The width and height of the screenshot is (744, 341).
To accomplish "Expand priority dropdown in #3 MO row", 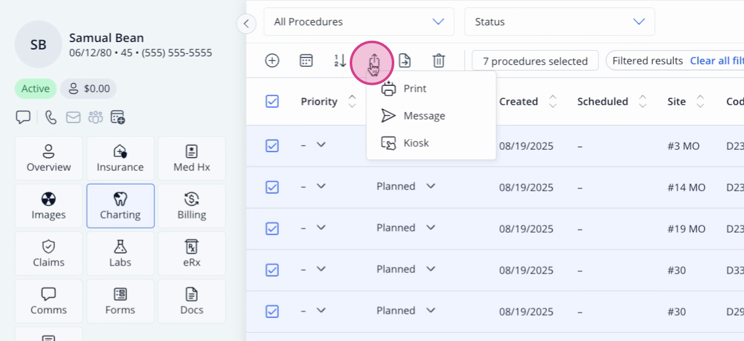I will pos(321,145).
